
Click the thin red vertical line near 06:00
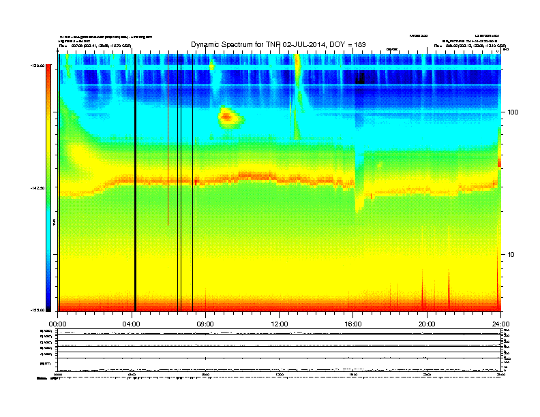[x=168, y=140]
